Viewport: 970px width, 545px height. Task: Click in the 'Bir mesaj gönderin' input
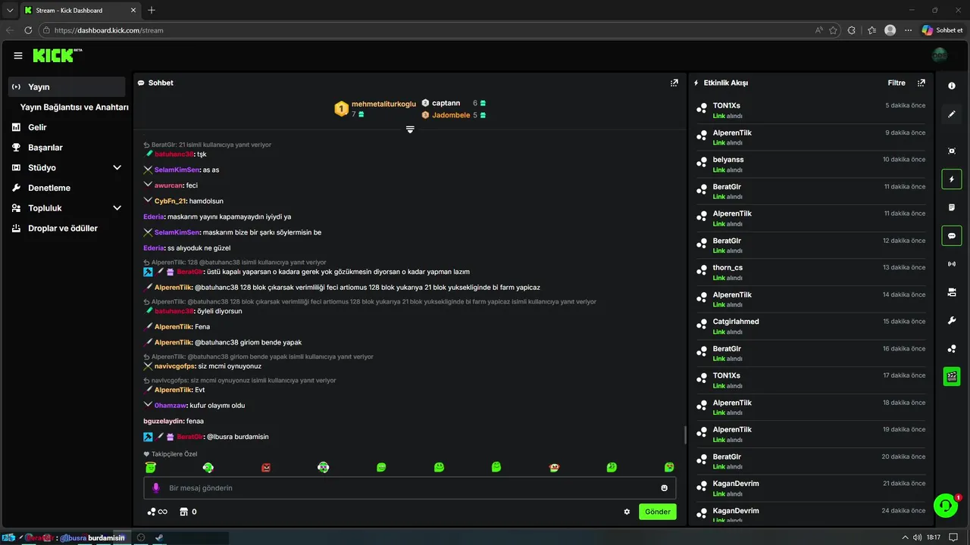409,488
